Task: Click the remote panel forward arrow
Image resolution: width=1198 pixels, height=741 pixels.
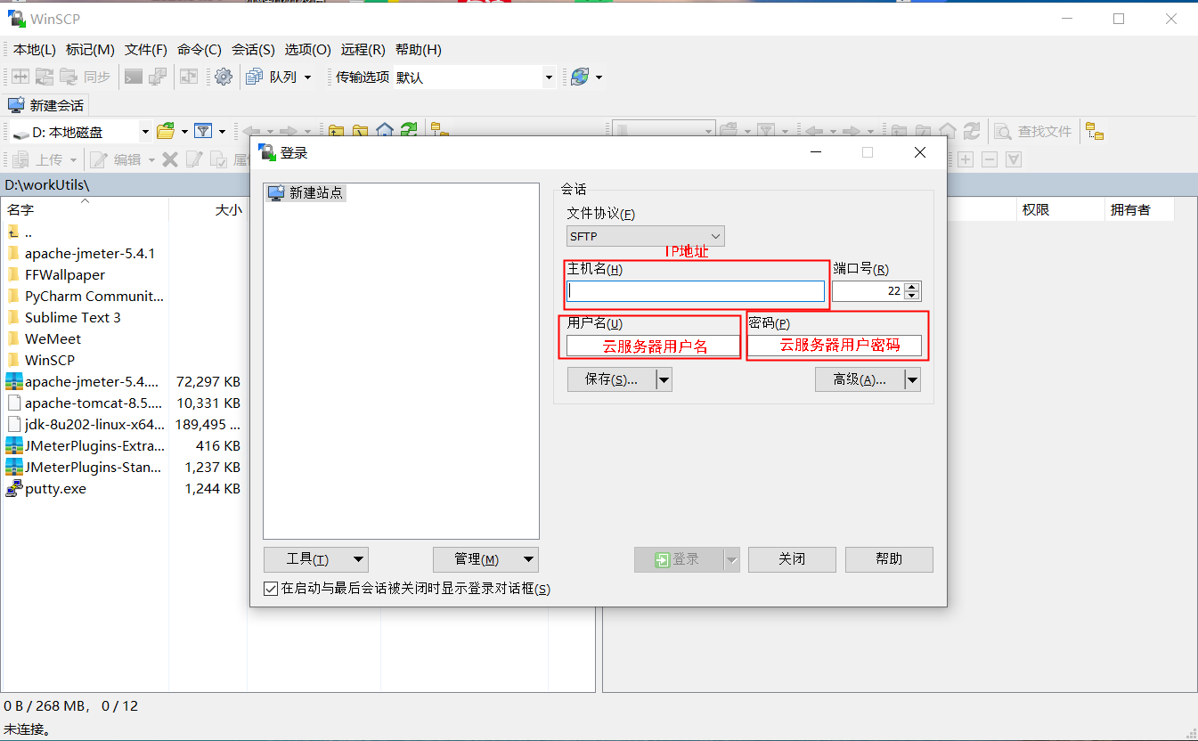Action: 851,132
